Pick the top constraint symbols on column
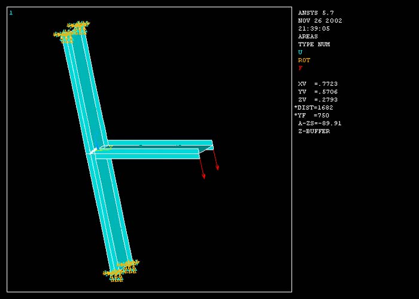The image size is (419, 299). tap(72, 32)
